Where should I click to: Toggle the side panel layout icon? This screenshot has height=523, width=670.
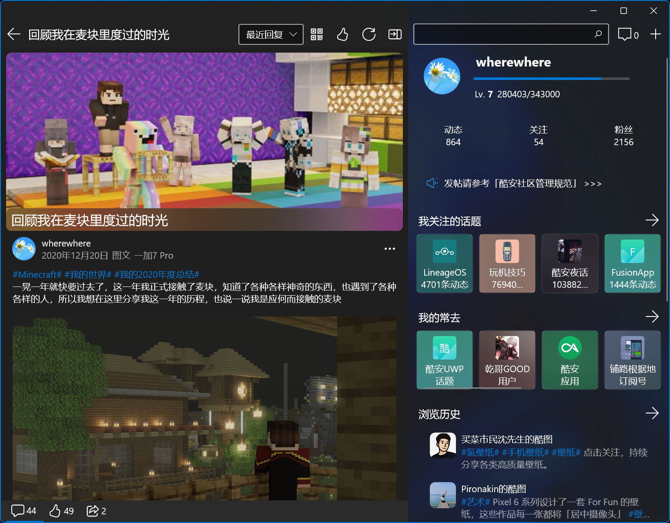tap(395, 34)
